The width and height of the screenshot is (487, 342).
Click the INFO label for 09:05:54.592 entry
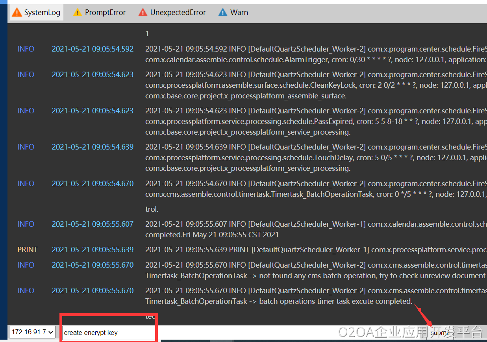click(26, 49)
